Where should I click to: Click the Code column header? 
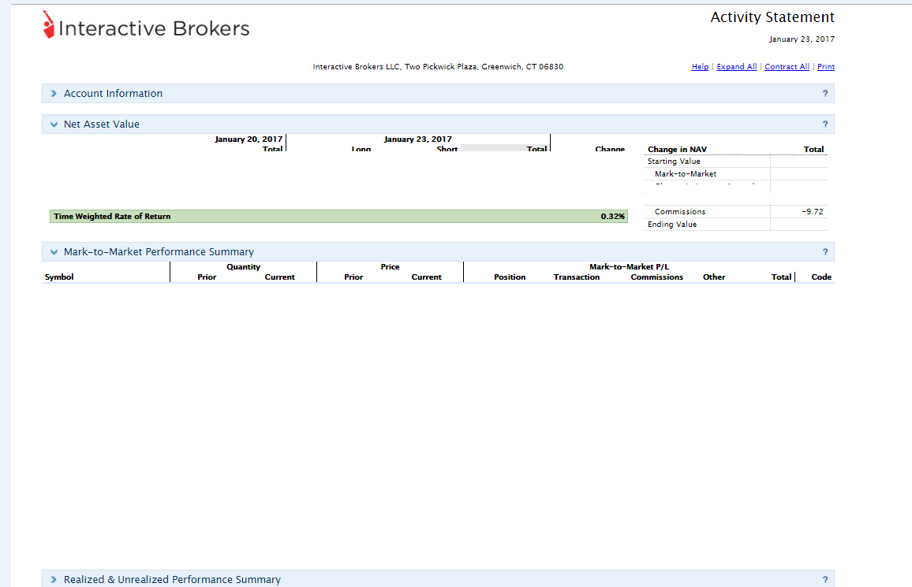pyautogui.click(x=821, y=277)
